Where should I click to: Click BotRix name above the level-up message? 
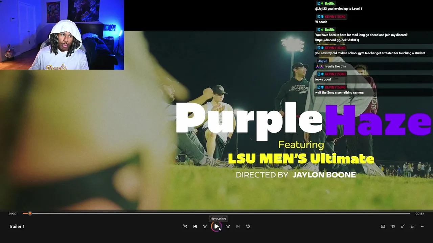[x=329, y=3]
